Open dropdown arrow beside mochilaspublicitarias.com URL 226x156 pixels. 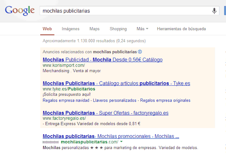(122, 142)
